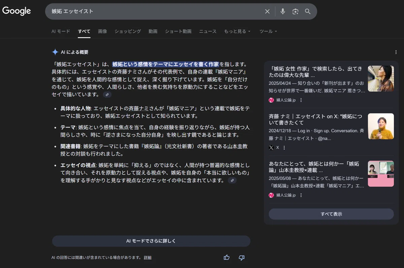This screenshot has height=268, width=404.
Task: Open thumbnail of speaker in yellow sweater
Action: coord(381,126)
